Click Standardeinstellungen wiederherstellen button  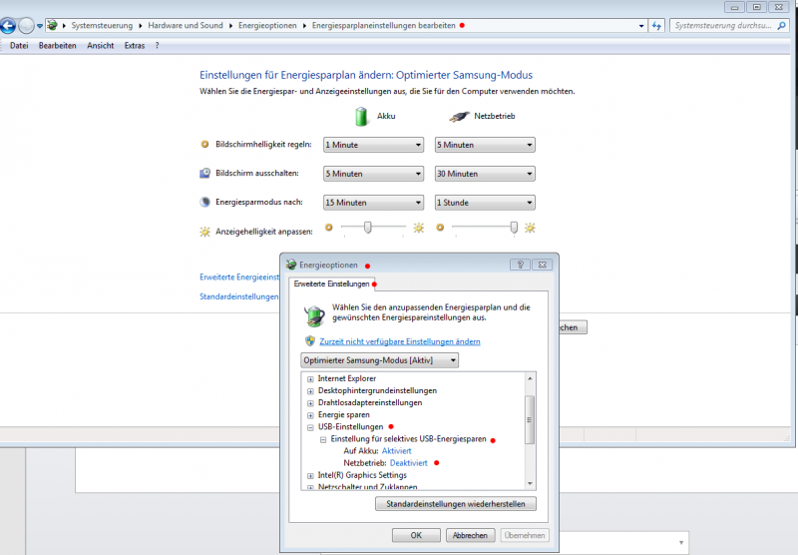(456, 504)
